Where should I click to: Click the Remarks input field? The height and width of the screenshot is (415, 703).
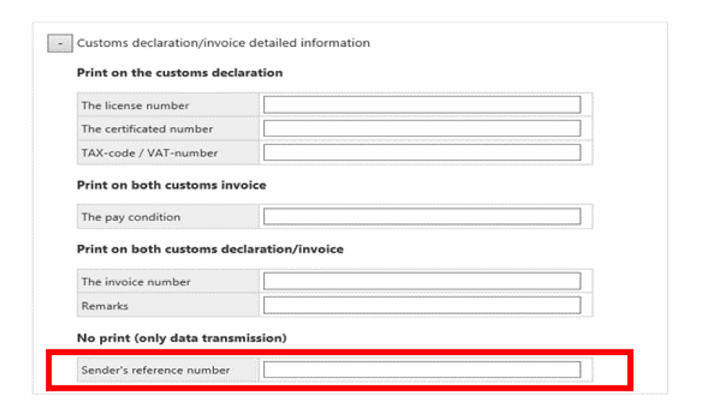click(422, 306)
